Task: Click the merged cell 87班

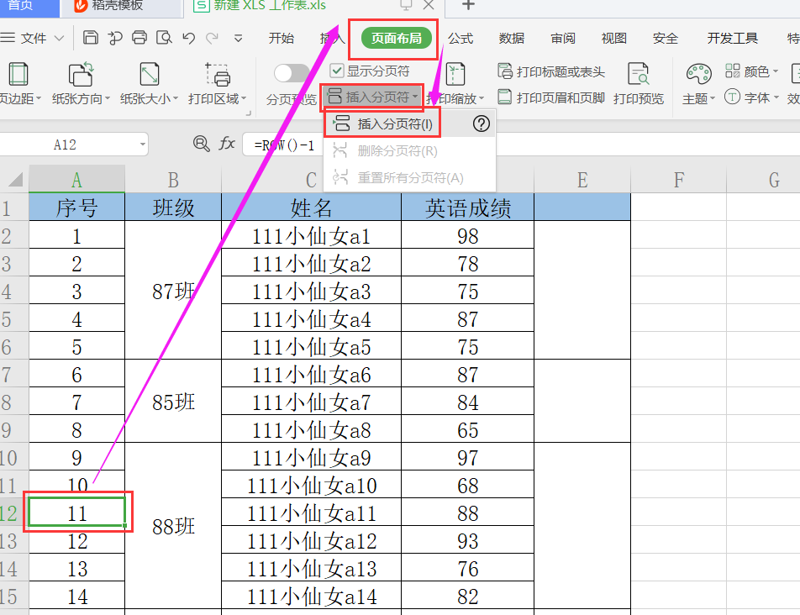Action: (173, 291)
